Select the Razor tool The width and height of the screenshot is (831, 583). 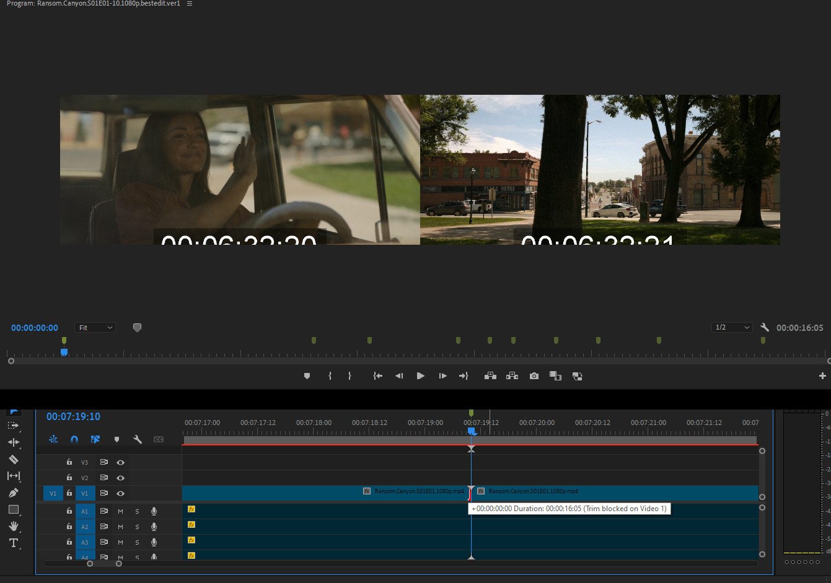pos(13,459)
